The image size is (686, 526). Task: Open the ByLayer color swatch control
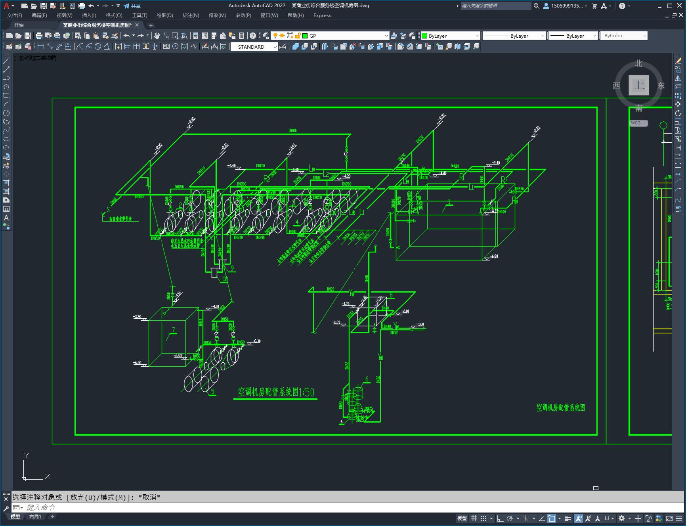coord(450,36)
